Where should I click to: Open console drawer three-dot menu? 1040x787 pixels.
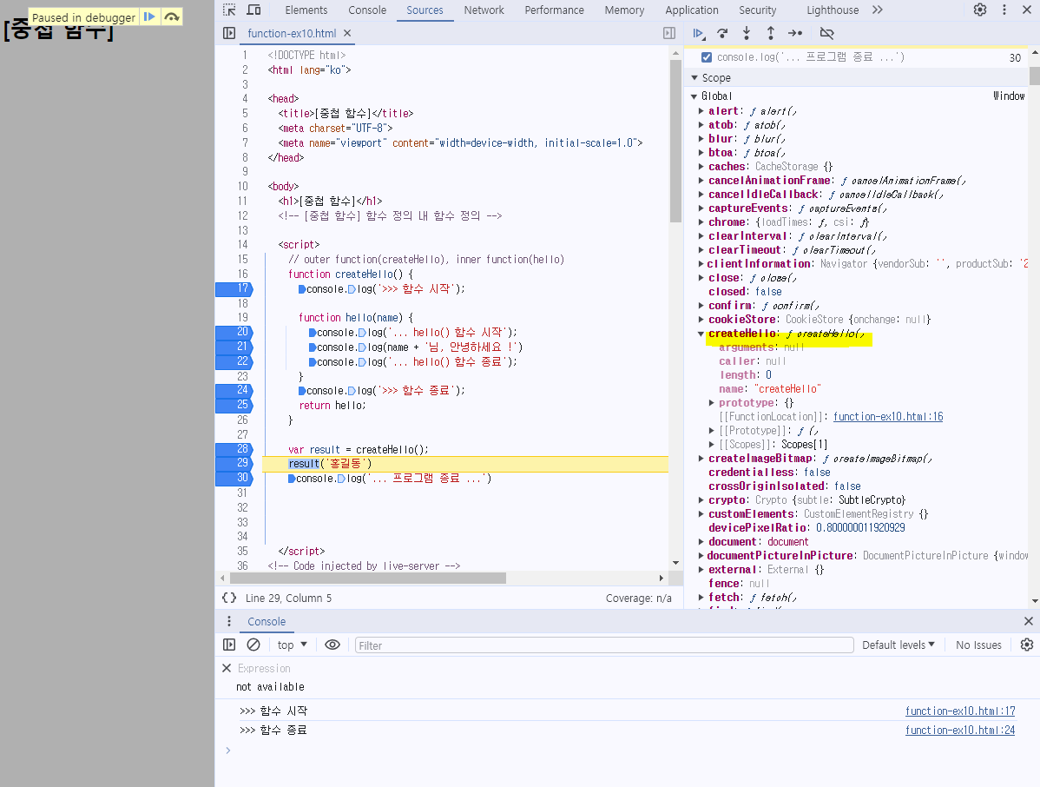click(x=229, y=621)
